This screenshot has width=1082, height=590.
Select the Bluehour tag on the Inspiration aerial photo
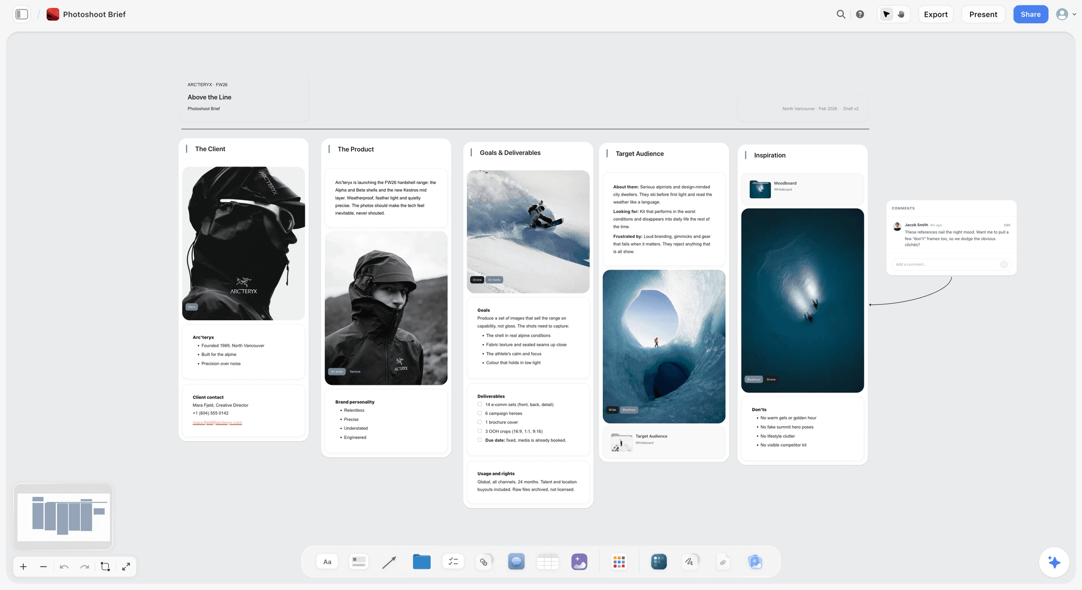pyautogui.click(x=754, y=380)
